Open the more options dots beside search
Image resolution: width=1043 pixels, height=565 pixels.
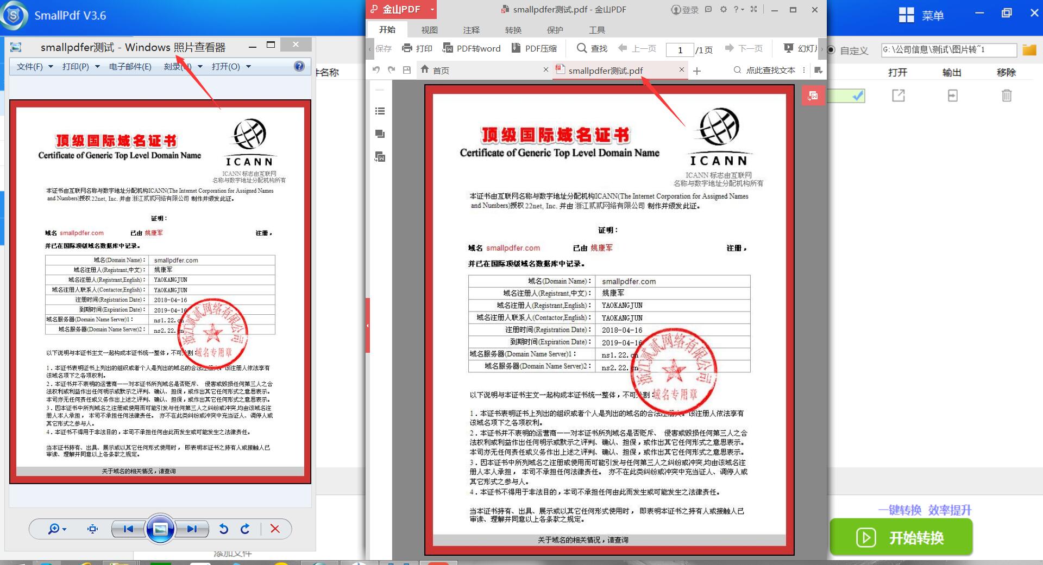click(804, 70)
